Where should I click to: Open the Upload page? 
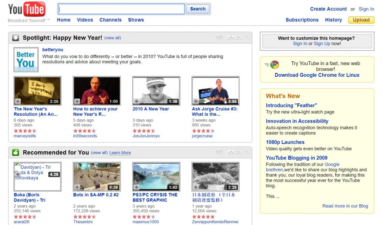click(x=361, y=20)
